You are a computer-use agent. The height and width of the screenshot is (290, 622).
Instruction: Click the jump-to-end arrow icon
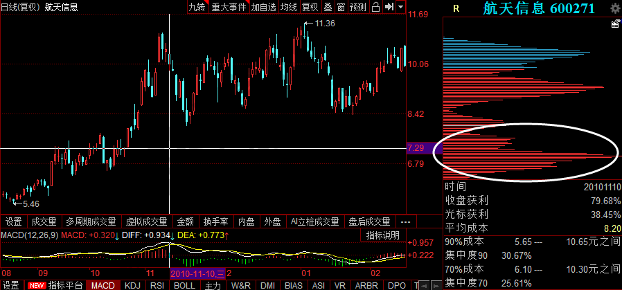pyautogui.click(x=389, y=7)
